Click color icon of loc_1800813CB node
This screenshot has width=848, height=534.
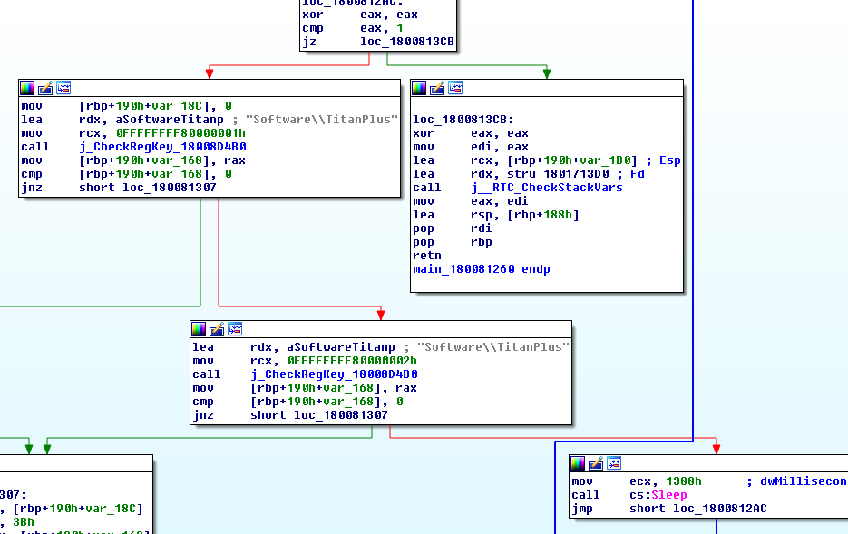tap(419, 88)
